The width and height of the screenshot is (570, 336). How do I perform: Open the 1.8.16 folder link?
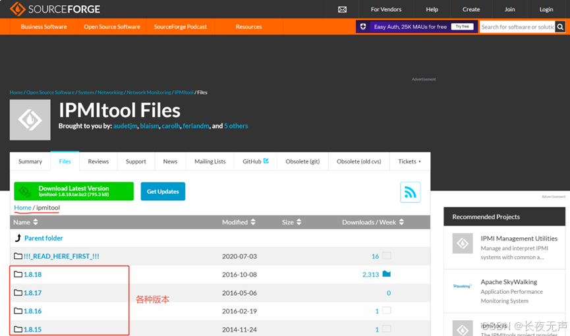pos(33,311)
